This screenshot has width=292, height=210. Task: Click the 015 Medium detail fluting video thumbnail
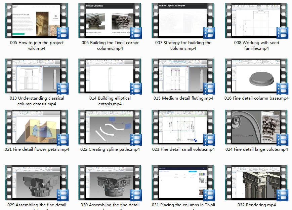click(x=183, y=76)
